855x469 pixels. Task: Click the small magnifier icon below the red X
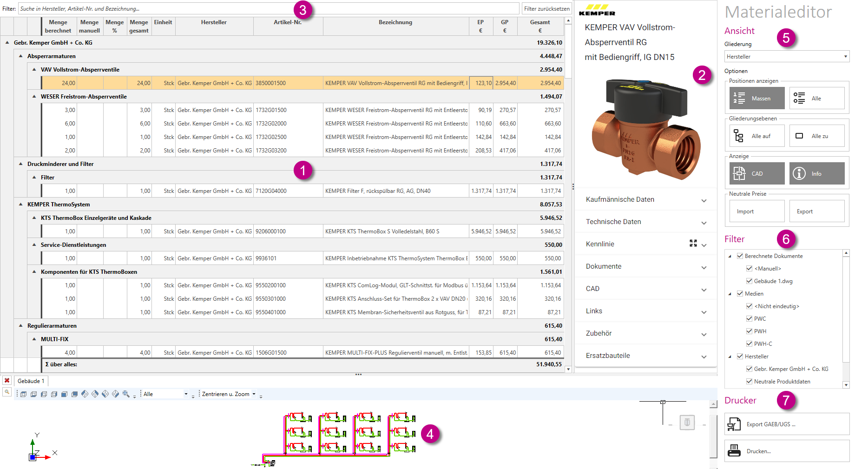pyautogui.click(x=7, y=392)
